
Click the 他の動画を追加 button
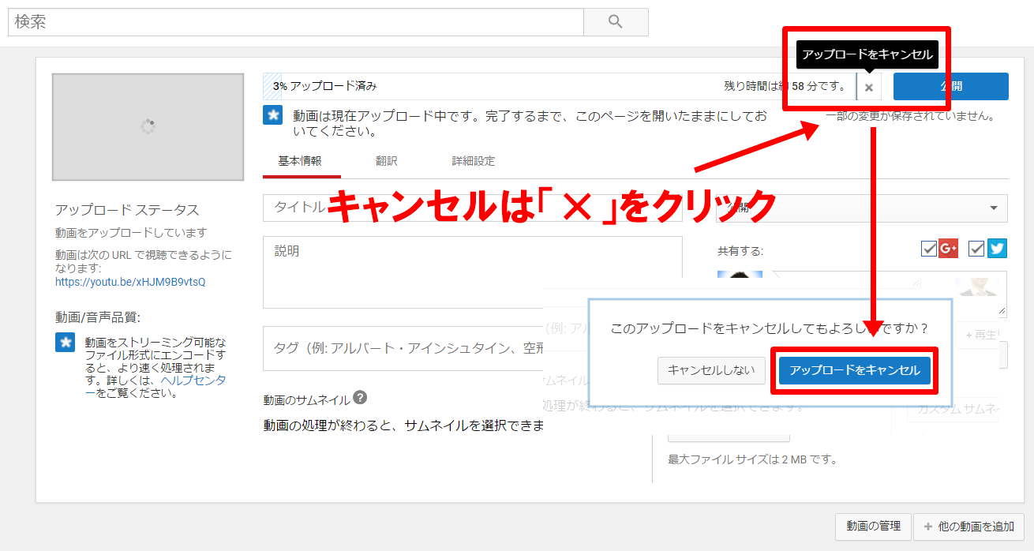pos(968,527)
